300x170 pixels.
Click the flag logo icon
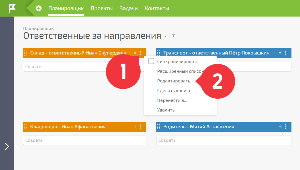(x=12, y=9)
